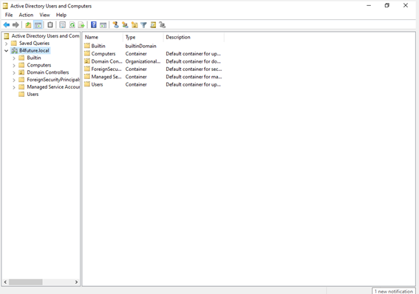Select Domain Controllers in the left tree

click(x=44, y=72)
